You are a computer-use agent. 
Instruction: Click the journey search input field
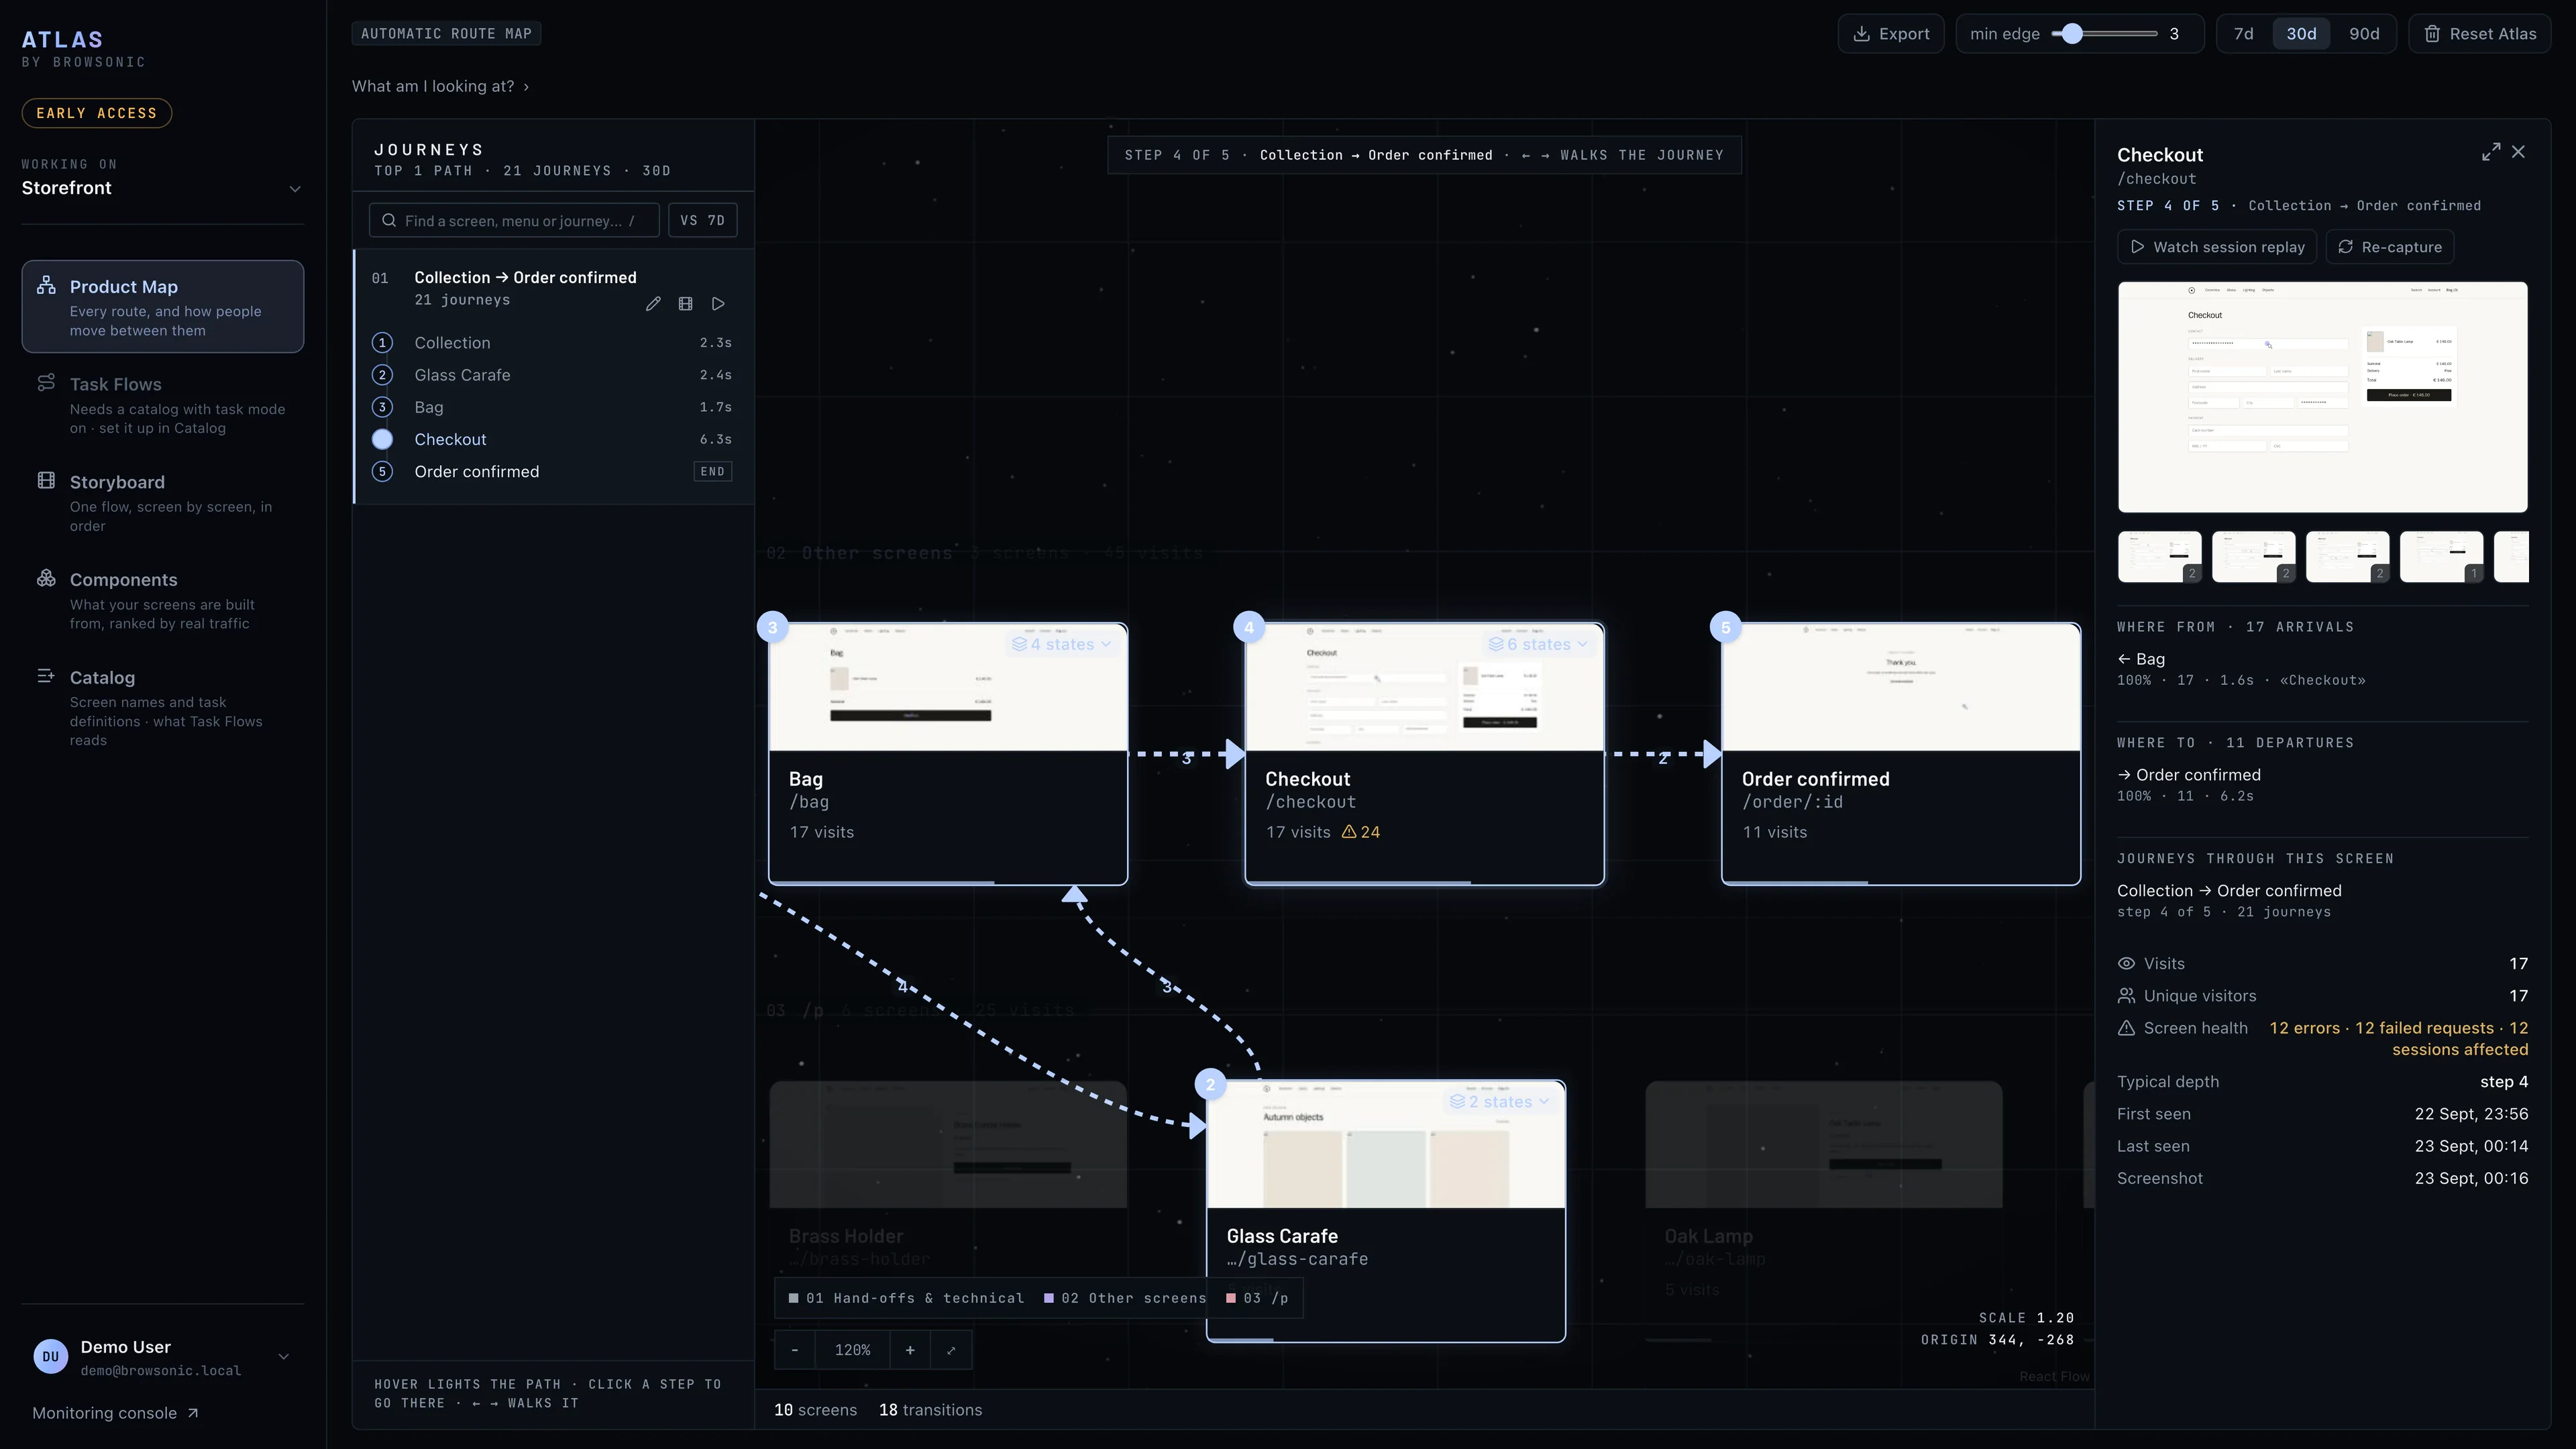coord(514,220)
